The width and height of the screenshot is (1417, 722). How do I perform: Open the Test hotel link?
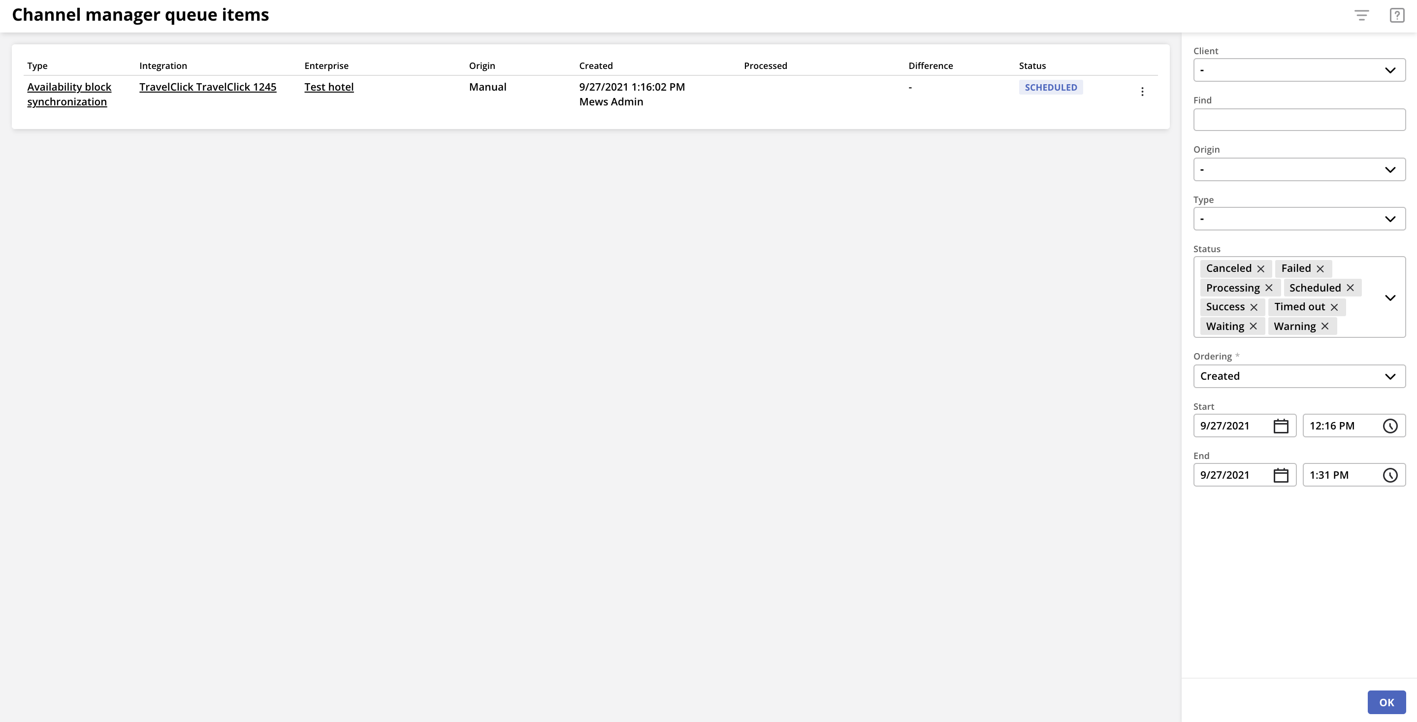(x=329, y=86)
